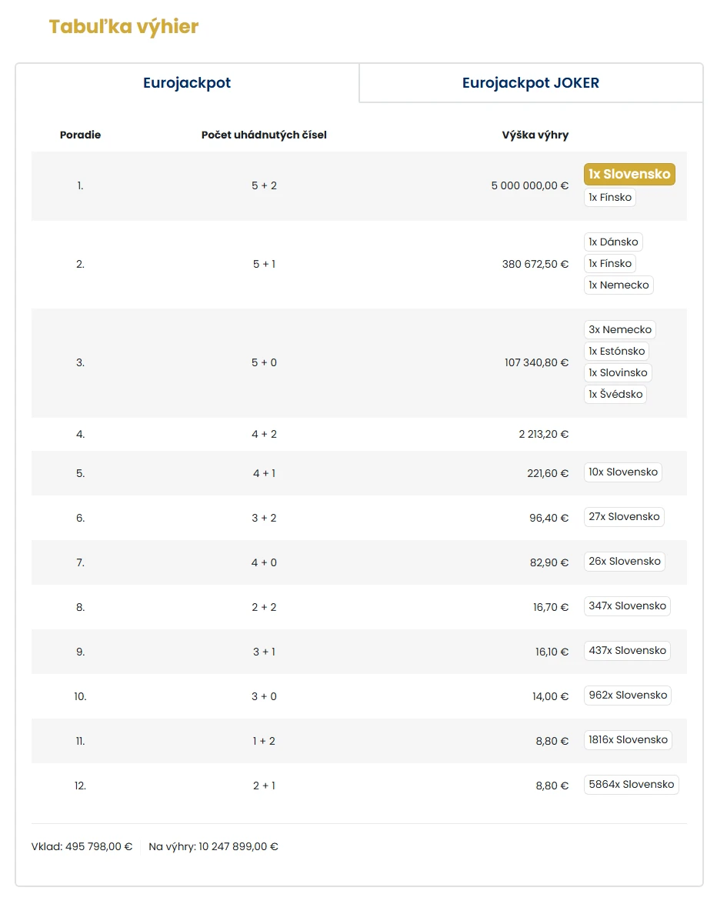This screenshot has width=717, height=904.
Task: Click the 5864x Slovensko badge
Action: coord(631,785)
